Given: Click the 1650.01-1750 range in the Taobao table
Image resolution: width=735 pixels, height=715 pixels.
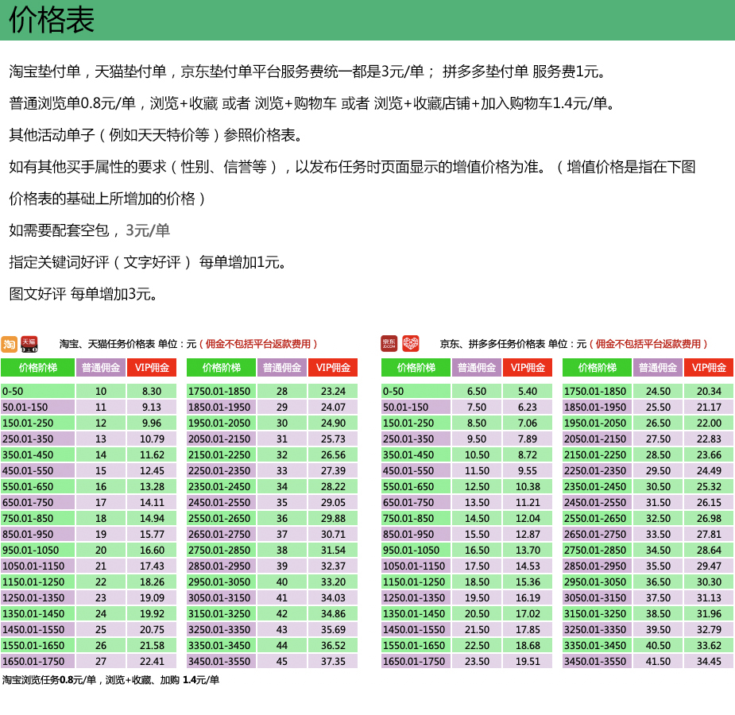Looking at the screenshot, I should pyautogui.click(x=38, y=662).
